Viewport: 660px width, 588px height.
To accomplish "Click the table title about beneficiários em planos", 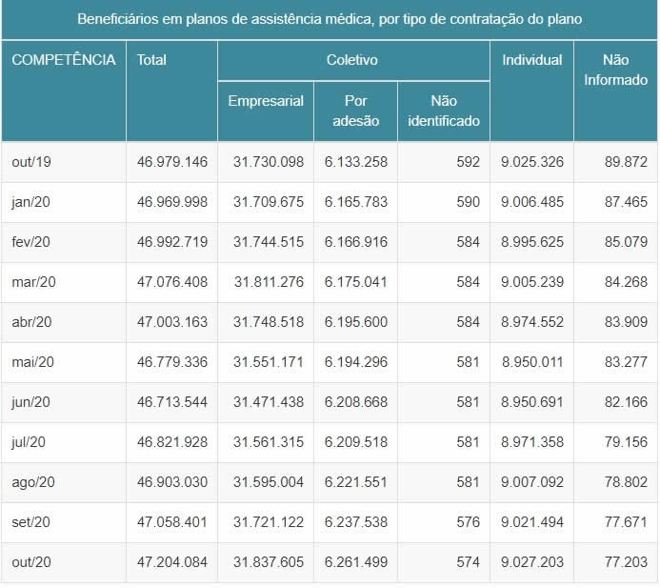I will point(330,19).
